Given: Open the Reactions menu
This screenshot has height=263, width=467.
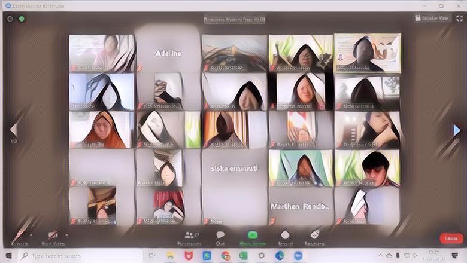Looking at the screenshot, I should [x=314, y=237].
